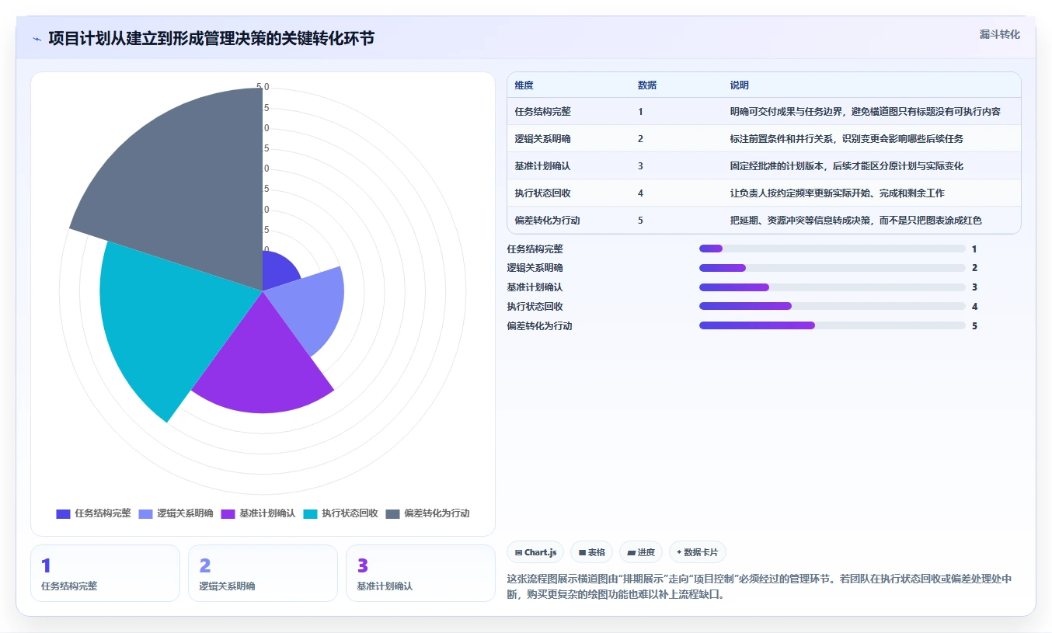Click the lightning icon beside the page title
This screenshot has width=1052, height=633.
click(x=37, y=38)
